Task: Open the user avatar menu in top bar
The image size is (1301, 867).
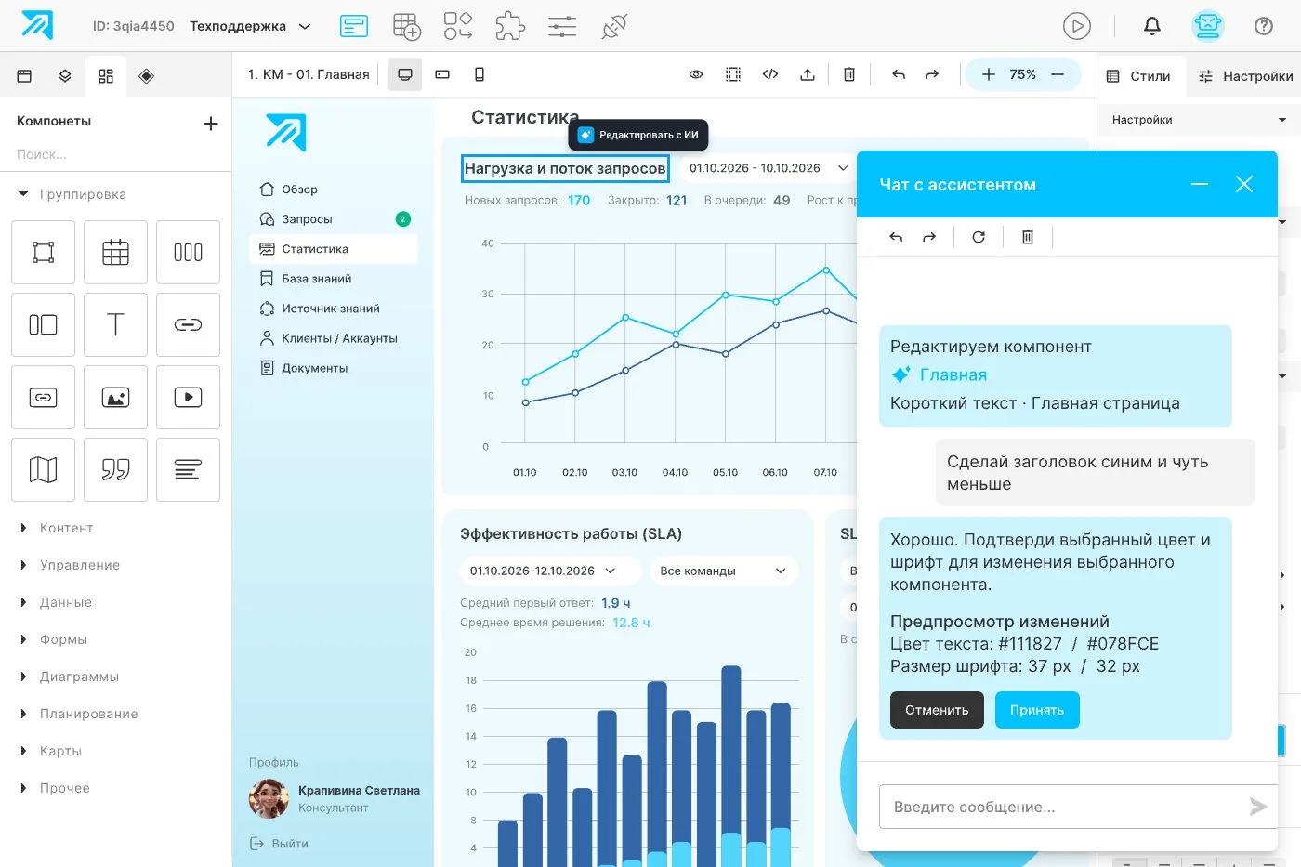Action: point(1207,26)
